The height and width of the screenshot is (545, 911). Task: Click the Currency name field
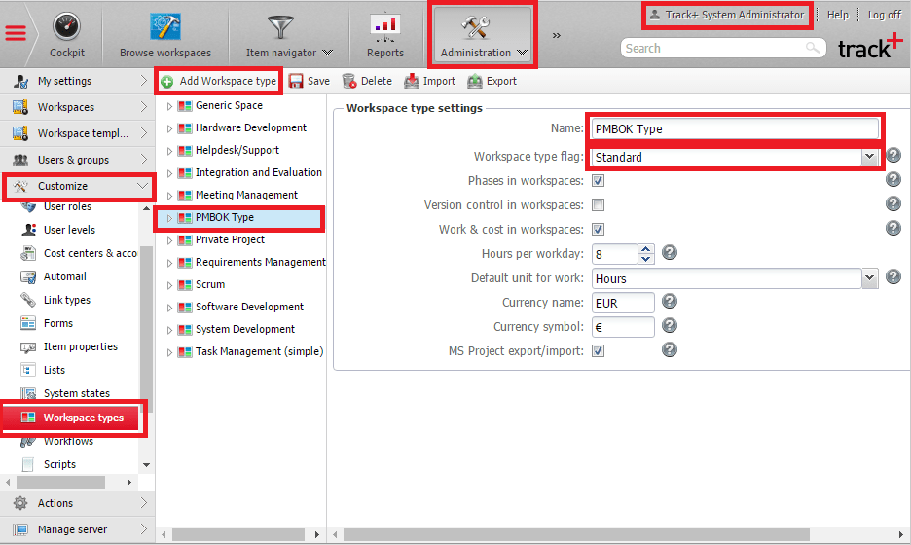point(623,304)
